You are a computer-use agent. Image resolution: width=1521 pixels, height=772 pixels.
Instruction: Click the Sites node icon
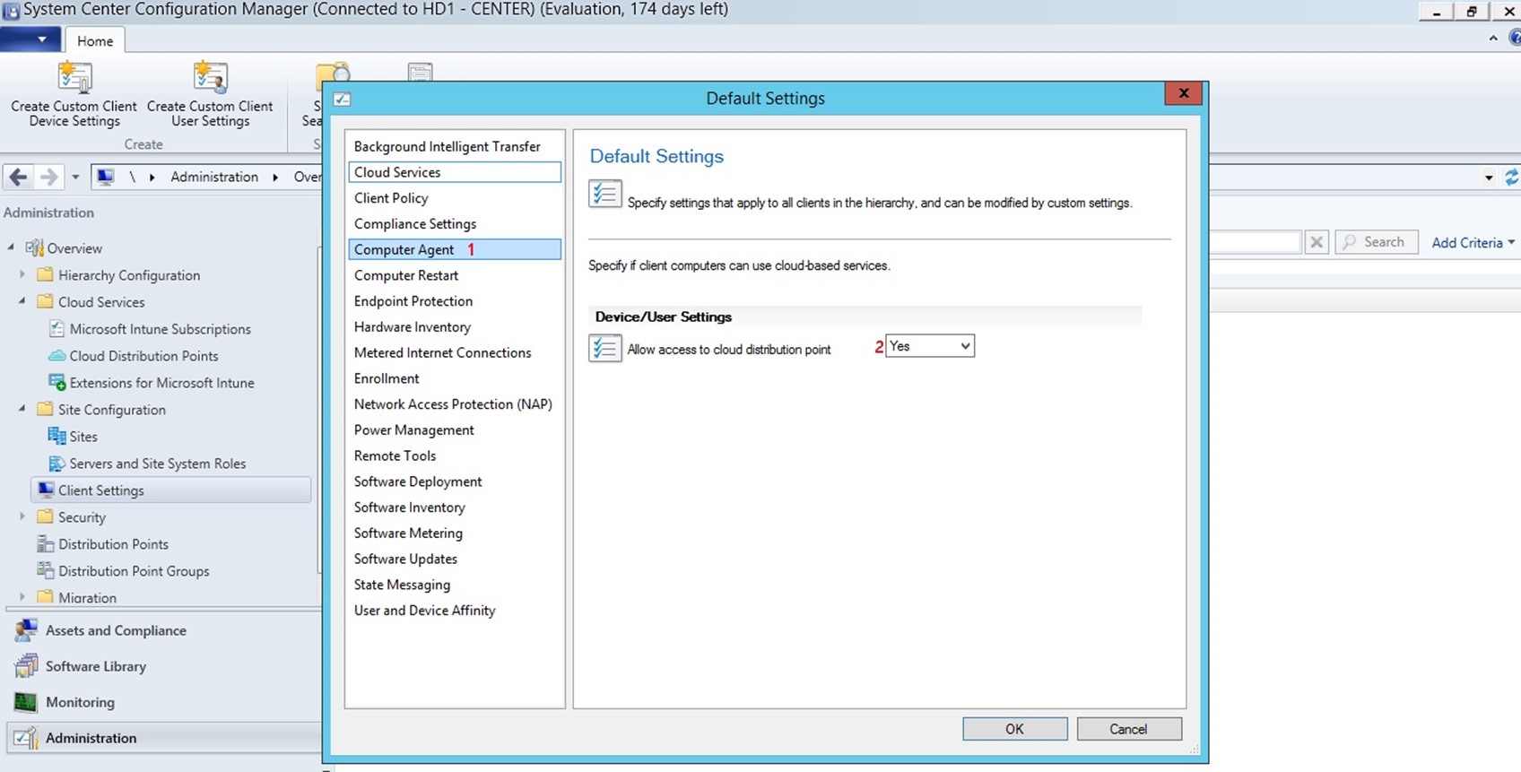click(56, 437)
